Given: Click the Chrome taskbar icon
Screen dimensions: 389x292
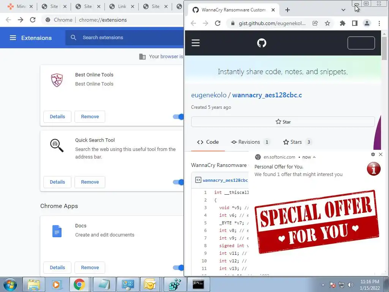Looking at the screenshot, I should [x=79, y=284].
